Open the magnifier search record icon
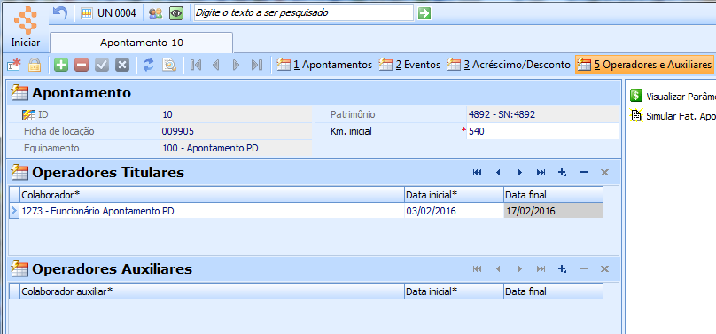This screenshot has width=716, height=334. pos(169,65)
